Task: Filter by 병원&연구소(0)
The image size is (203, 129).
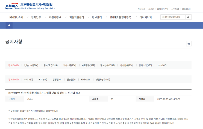Action: (103, 80)
